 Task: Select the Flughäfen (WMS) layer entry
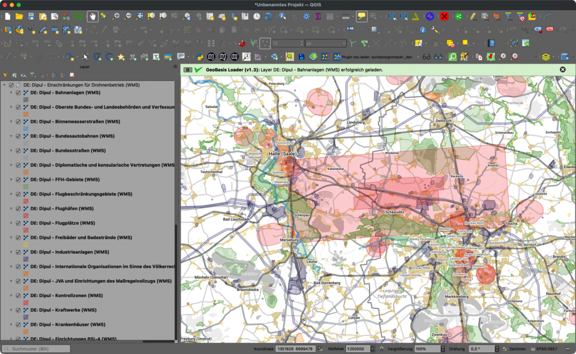click(62, 209)
